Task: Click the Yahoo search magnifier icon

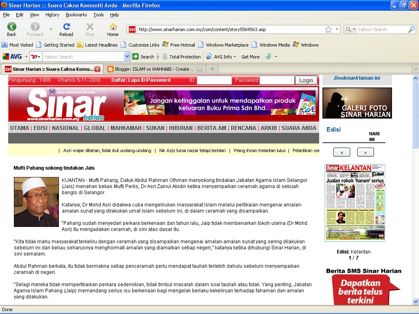Action: [412, 29]
